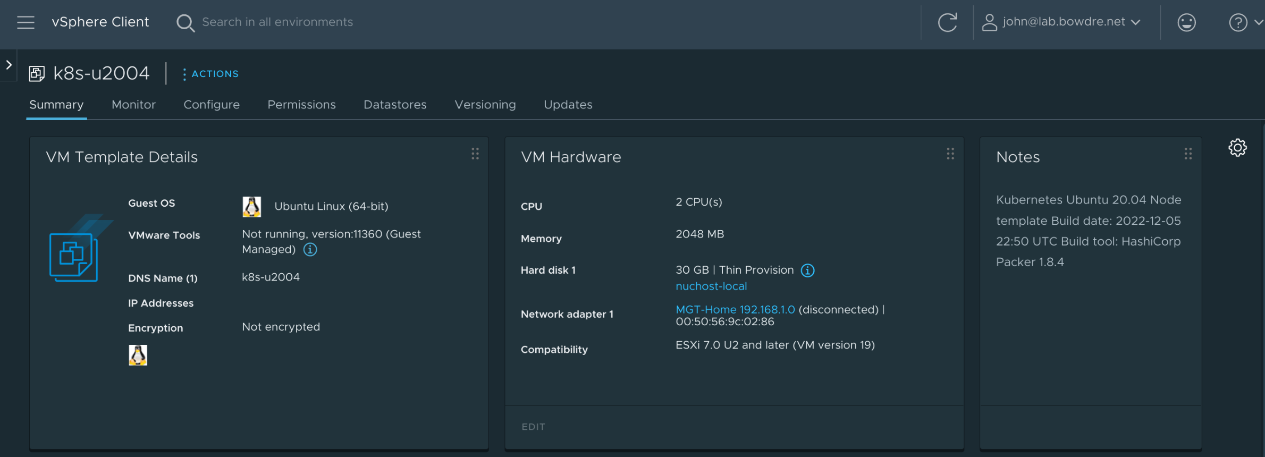Click the refresh icon in top bar
1265x457 pixels.
tap(947, 22)
